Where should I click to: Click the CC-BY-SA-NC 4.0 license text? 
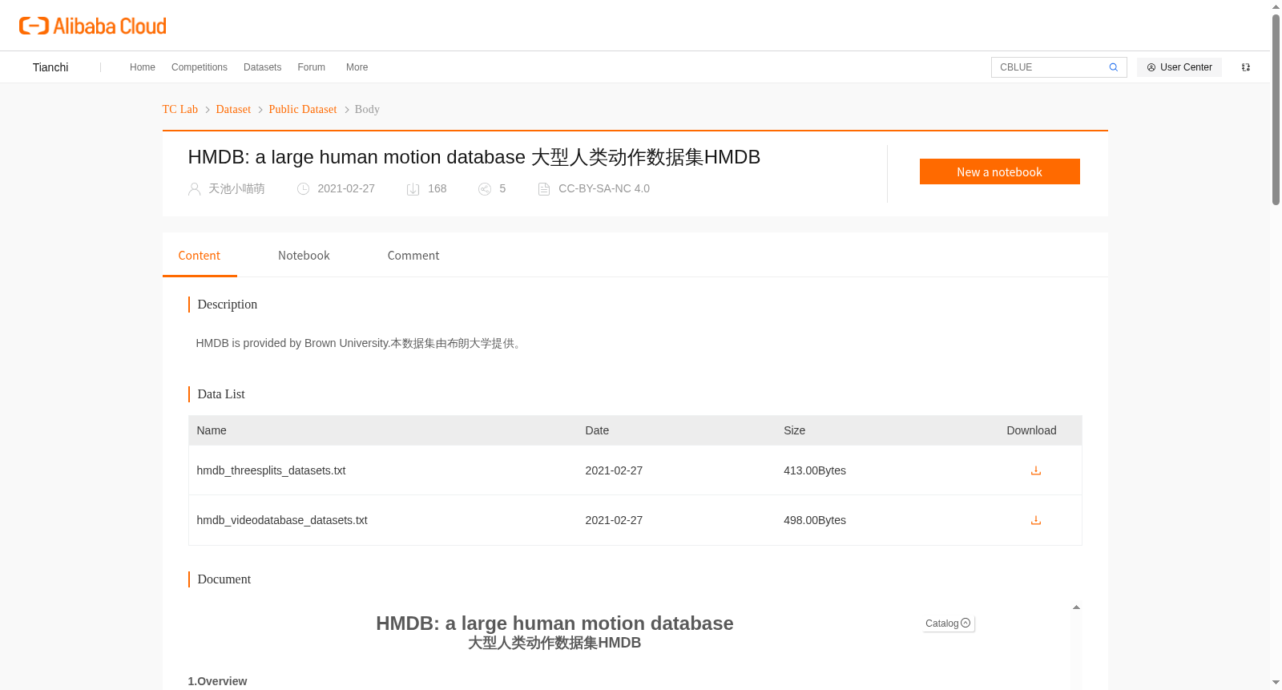tap(604, 189)
